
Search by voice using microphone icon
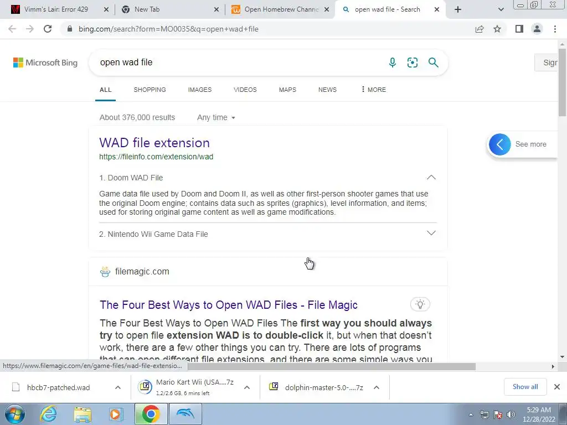pos(393,63)
